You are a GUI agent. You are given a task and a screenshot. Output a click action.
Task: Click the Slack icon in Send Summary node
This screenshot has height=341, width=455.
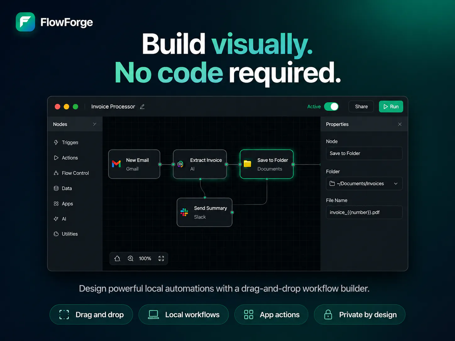coord(184,212)
